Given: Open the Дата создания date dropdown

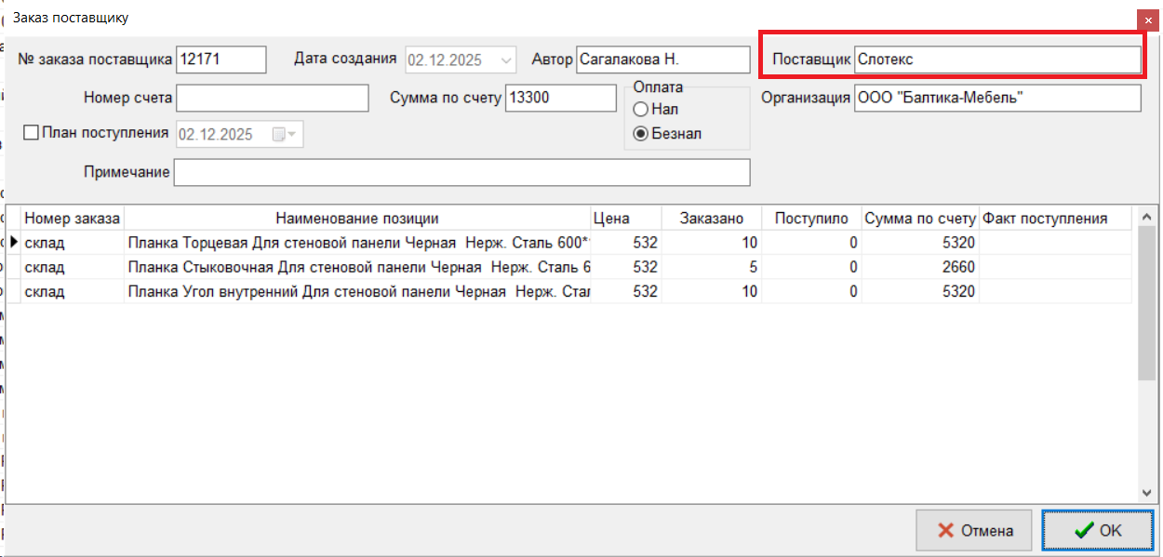Looking at the screenshot, I should point(507,60).
